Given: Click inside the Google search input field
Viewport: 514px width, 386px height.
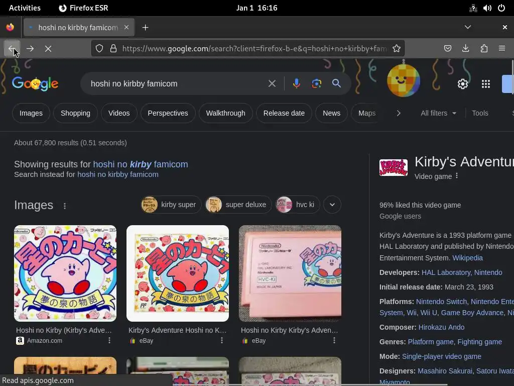Looking at the screenshot, I should pos(177,84).
